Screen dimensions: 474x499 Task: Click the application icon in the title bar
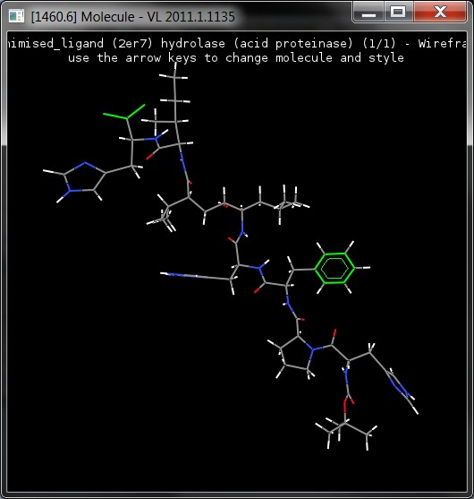click(16, 16)
